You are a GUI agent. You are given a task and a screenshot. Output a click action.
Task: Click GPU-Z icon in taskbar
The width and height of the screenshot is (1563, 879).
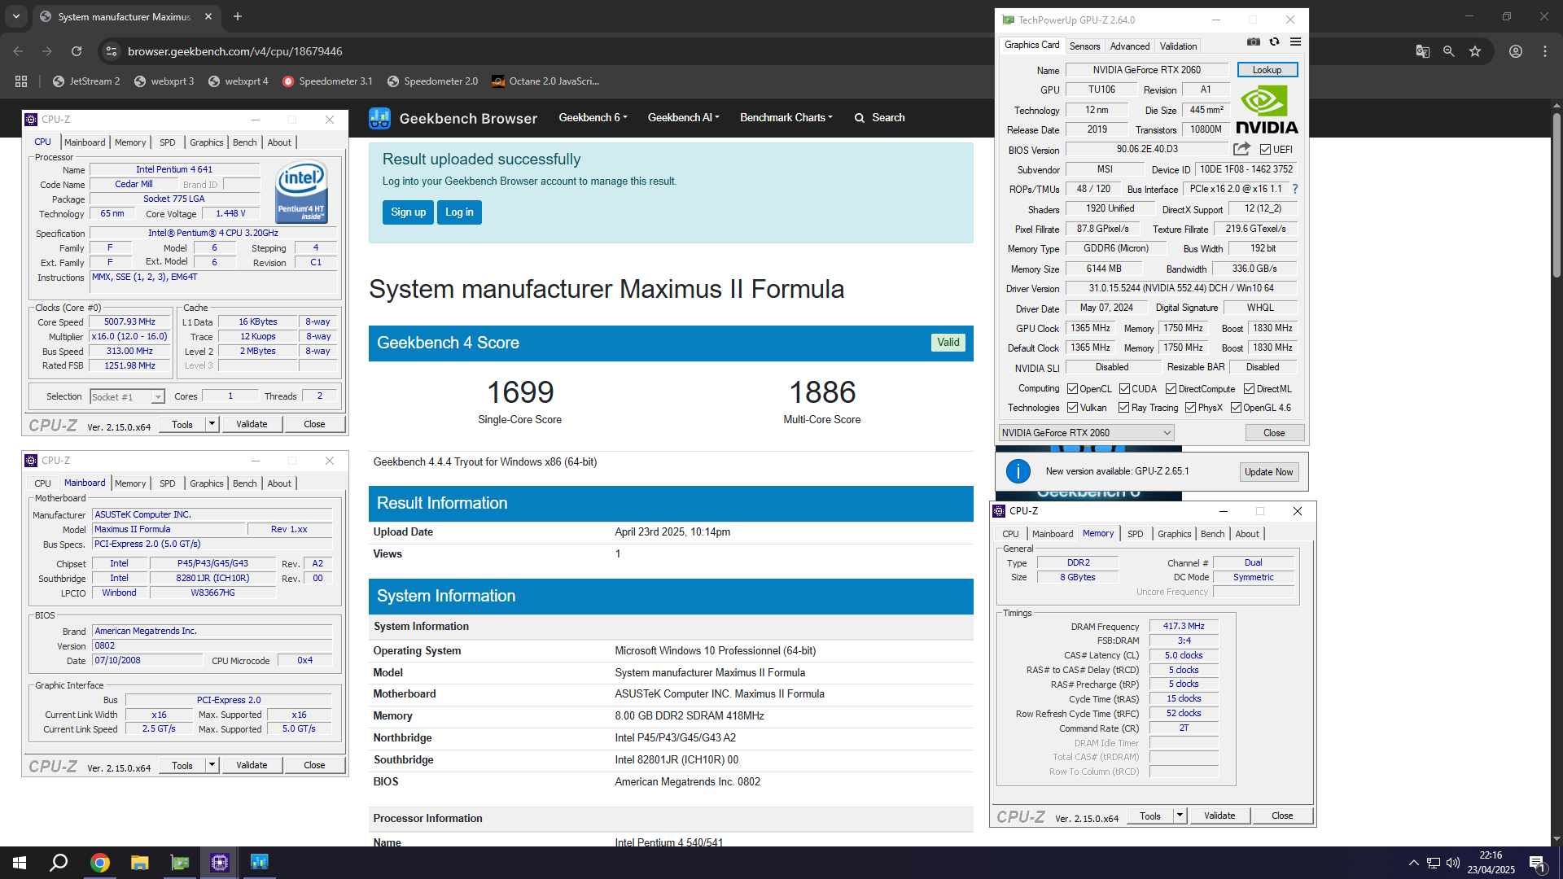click(x=180, y=863)
